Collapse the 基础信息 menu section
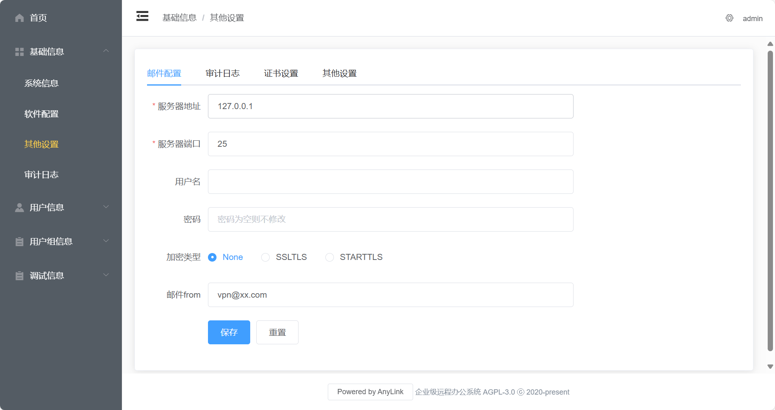Screen dimensions: 775x410 point(106,51)
